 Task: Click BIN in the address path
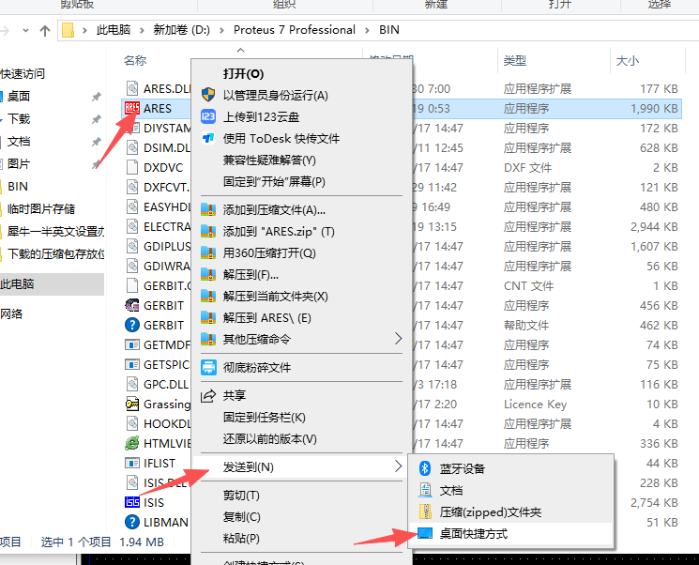(389, 30)
